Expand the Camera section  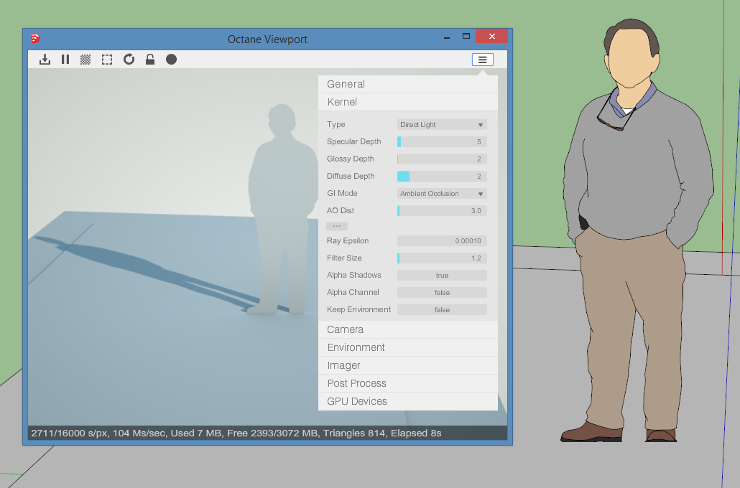[408, 329]
